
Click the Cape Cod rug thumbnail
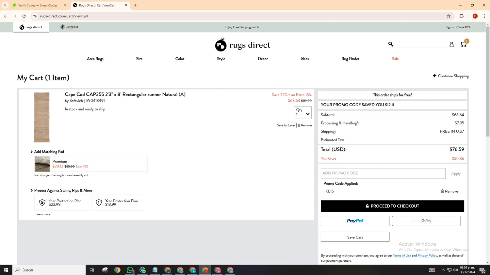tap(42, 117)
